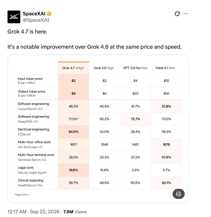Open the Grok explain icon
Viewport: 211px width, 217px height.
point(177,14)
